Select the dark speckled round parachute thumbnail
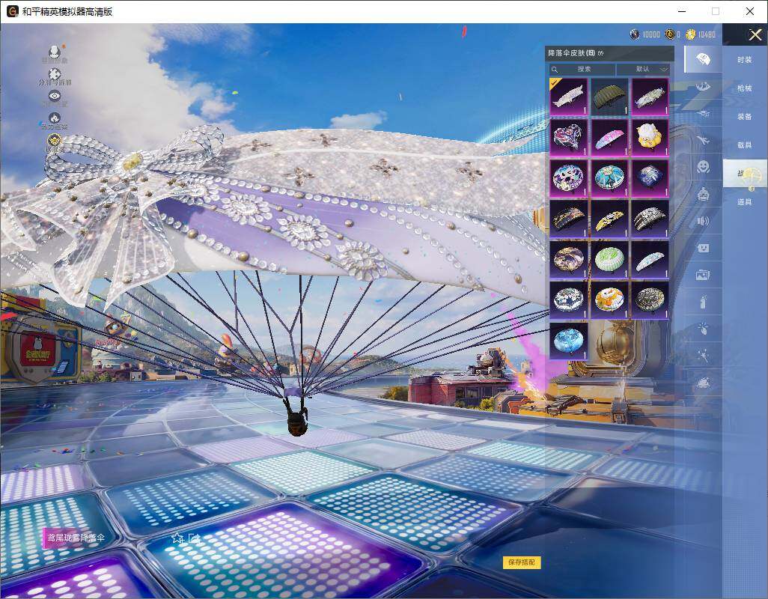Viewport: 768px width, 599px height. click(650, 299)
